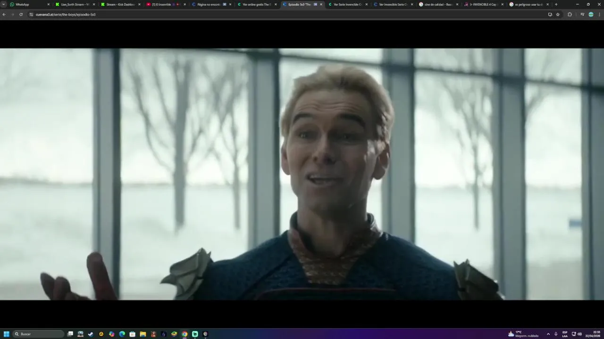The image size is (604, 339).
Task: Go back to the previous page
Action: click(4, 15)
